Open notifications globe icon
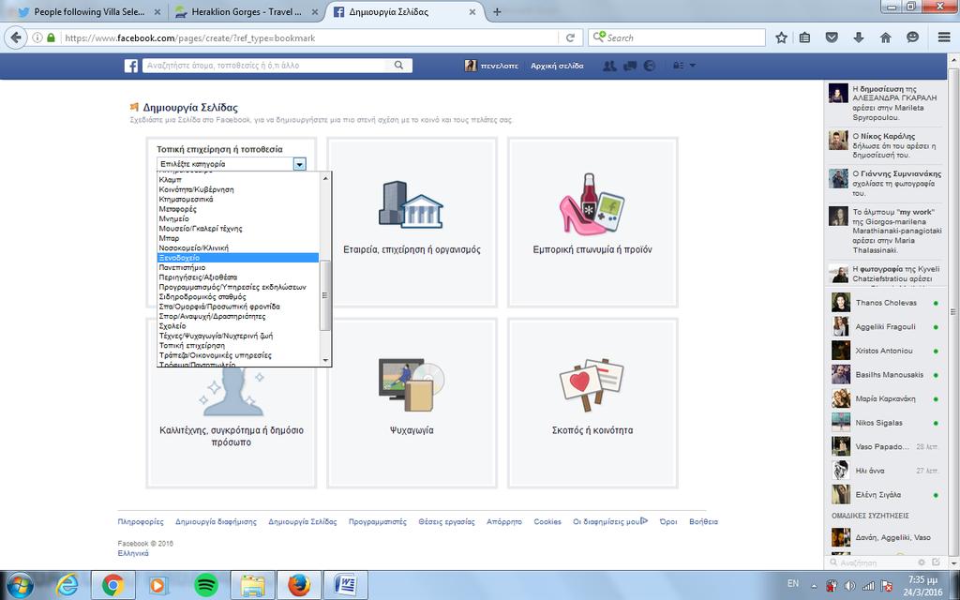 tap(649, 66)
